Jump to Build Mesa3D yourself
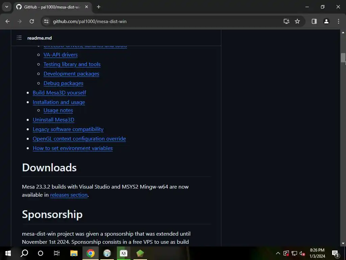The height and width of the screenshot is (260, 346). tap(59, 93)
